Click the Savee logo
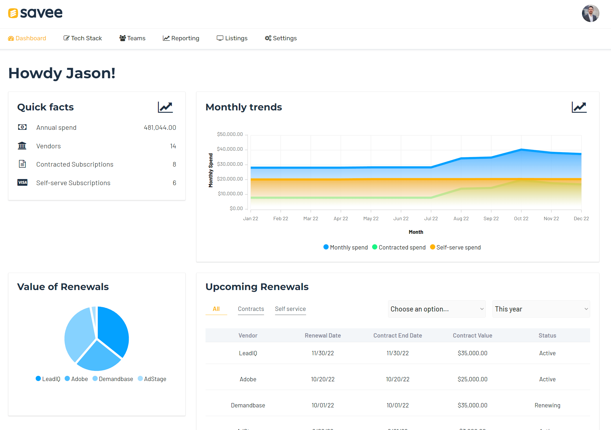 click(35, 13)
